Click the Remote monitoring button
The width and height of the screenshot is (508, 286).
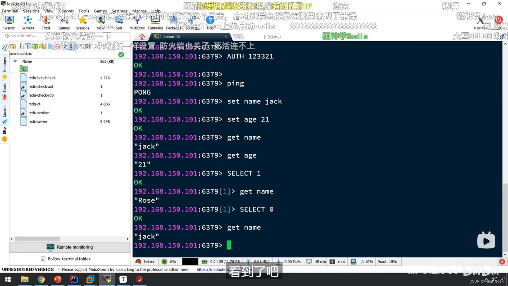70,247
